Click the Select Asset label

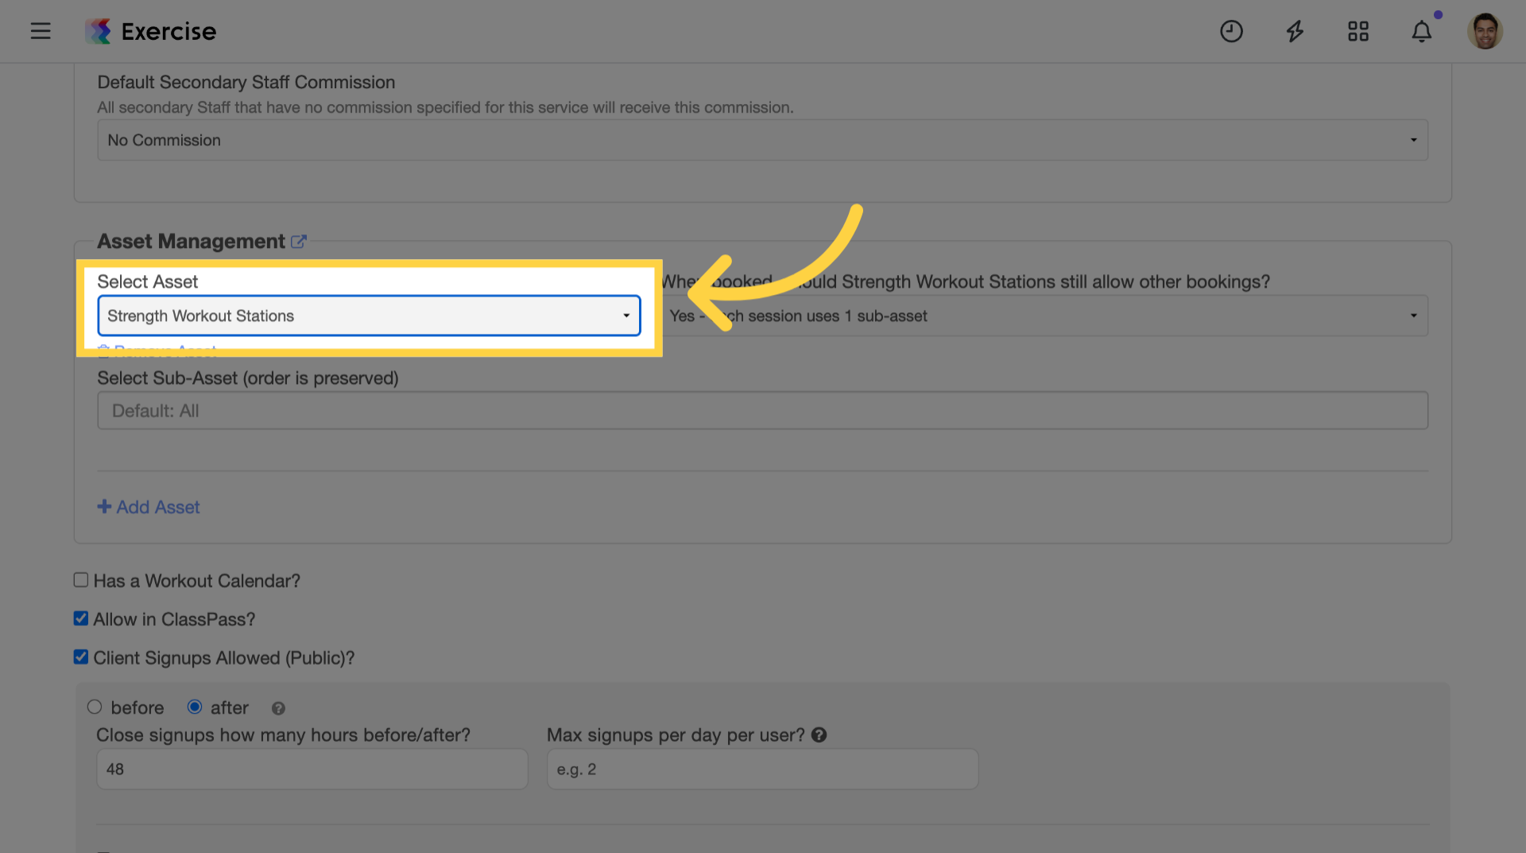[147, 281]
